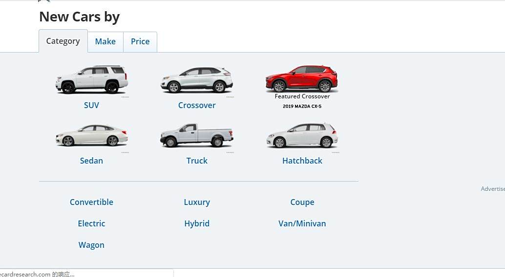
Task: Go to the Sedan category link
Action: 91,161
